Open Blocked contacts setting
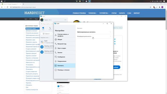Viewport: 167px width, 94px height. 94,32
